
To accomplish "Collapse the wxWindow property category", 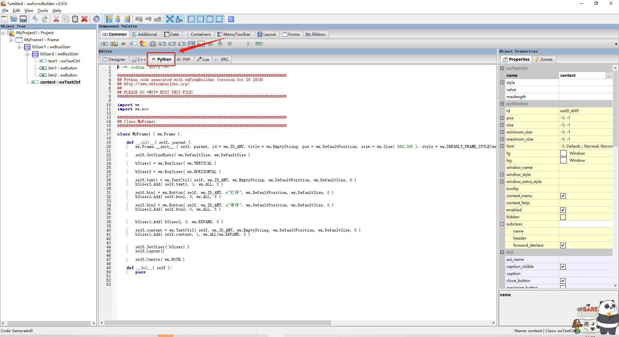I will [502, 104].
